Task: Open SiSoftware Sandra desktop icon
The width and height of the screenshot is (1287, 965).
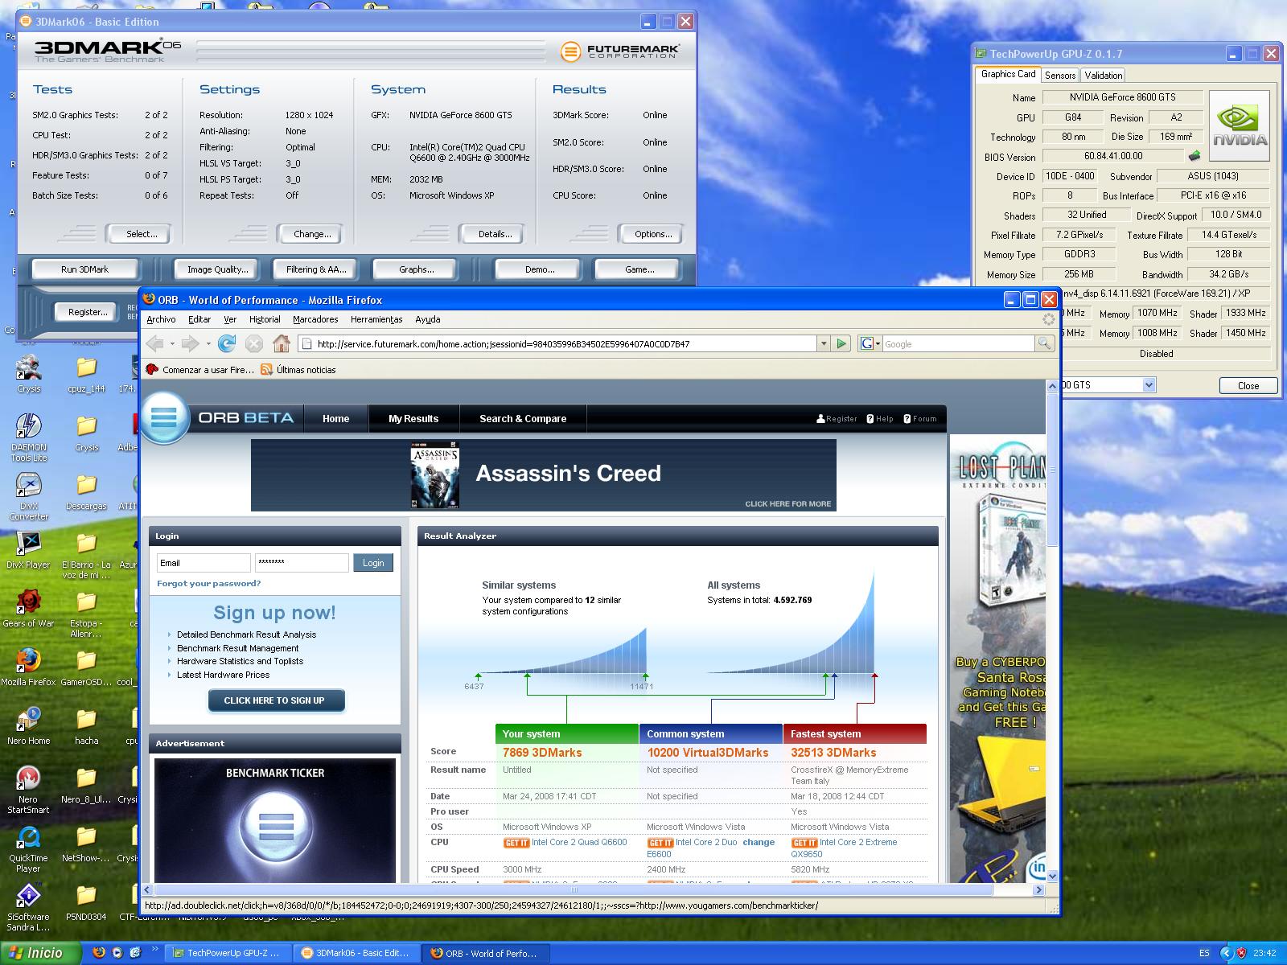Action: 28,908
